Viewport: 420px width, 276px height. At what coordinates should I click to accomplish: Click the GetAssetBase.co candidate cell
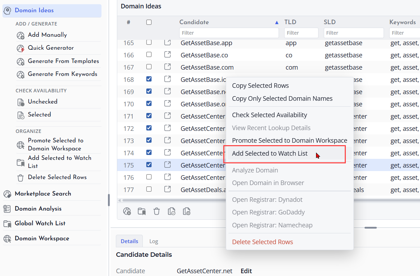click(x=204, y=55)
